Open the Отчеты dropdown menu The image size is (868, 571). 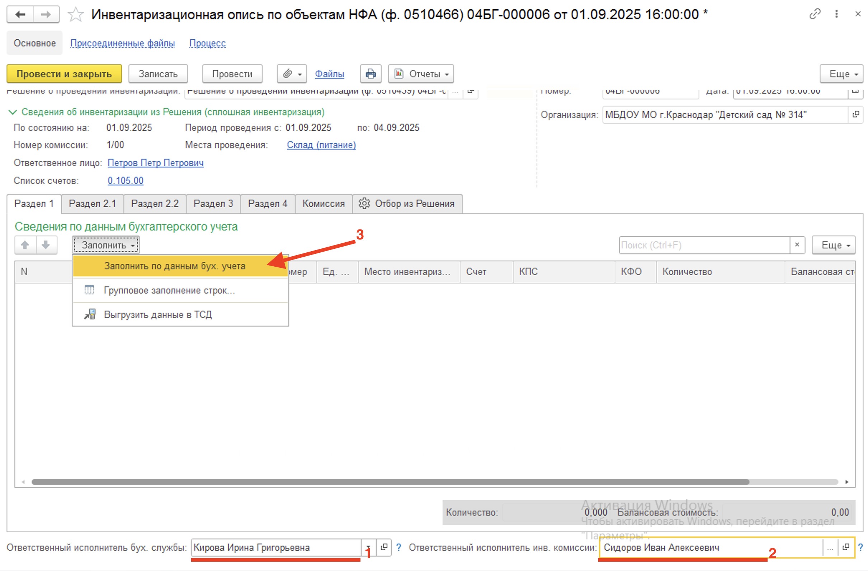421,74
